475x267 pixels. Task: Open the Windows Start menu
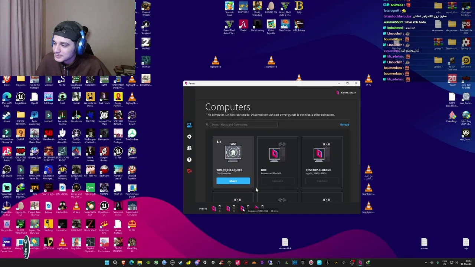coord(107,263)
